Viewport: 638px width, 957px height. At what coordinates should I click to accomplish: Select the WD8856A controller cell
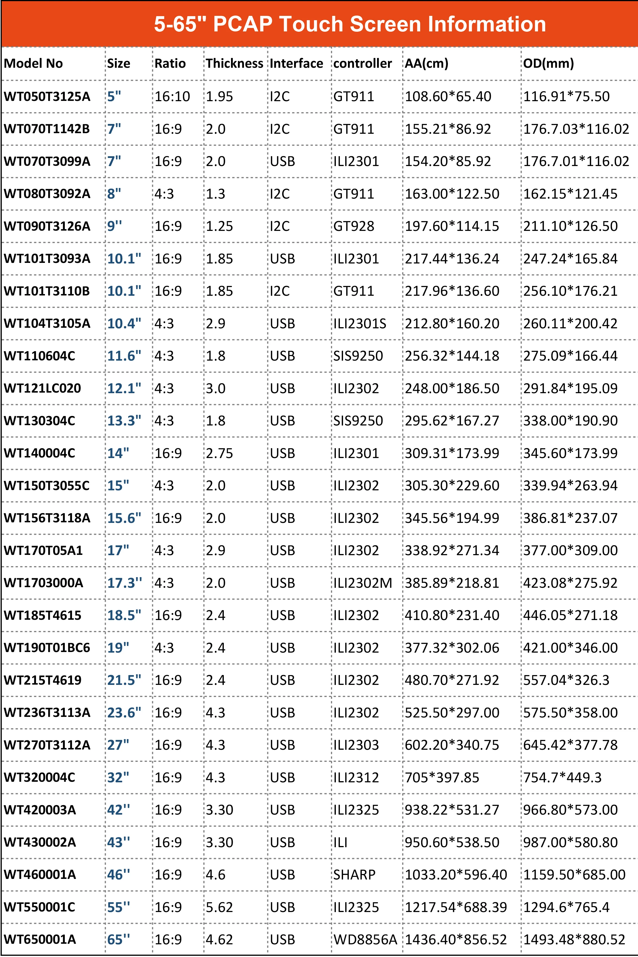pyautogui.click(x=365, y=939)
